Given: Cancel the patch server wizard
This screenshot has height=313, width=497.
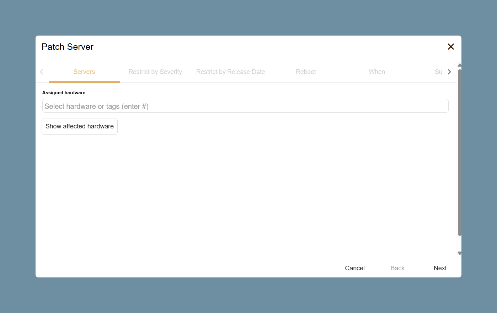Looking at the screenshot, I should pyautogui.click(x=355, y=268).
